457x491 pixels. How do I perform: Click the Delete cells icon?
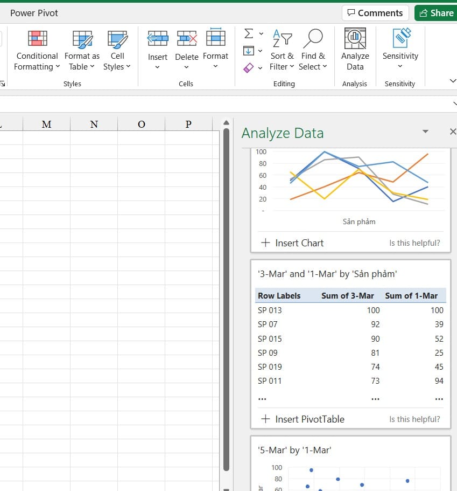pyautogui.click(x=186, y=39)
